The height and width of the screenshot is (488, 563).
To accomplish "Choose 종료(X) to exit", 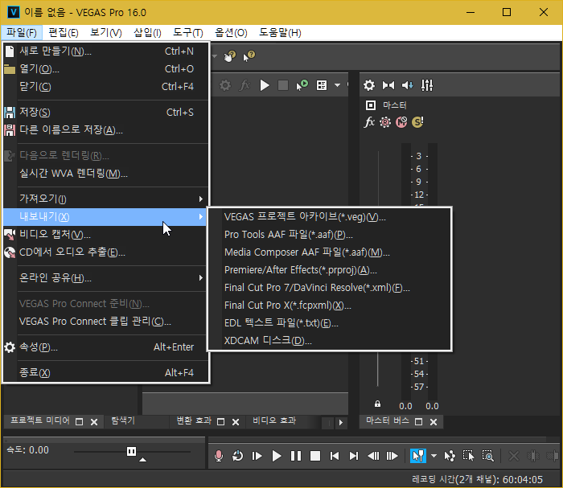I will click(x=106, y=372).
